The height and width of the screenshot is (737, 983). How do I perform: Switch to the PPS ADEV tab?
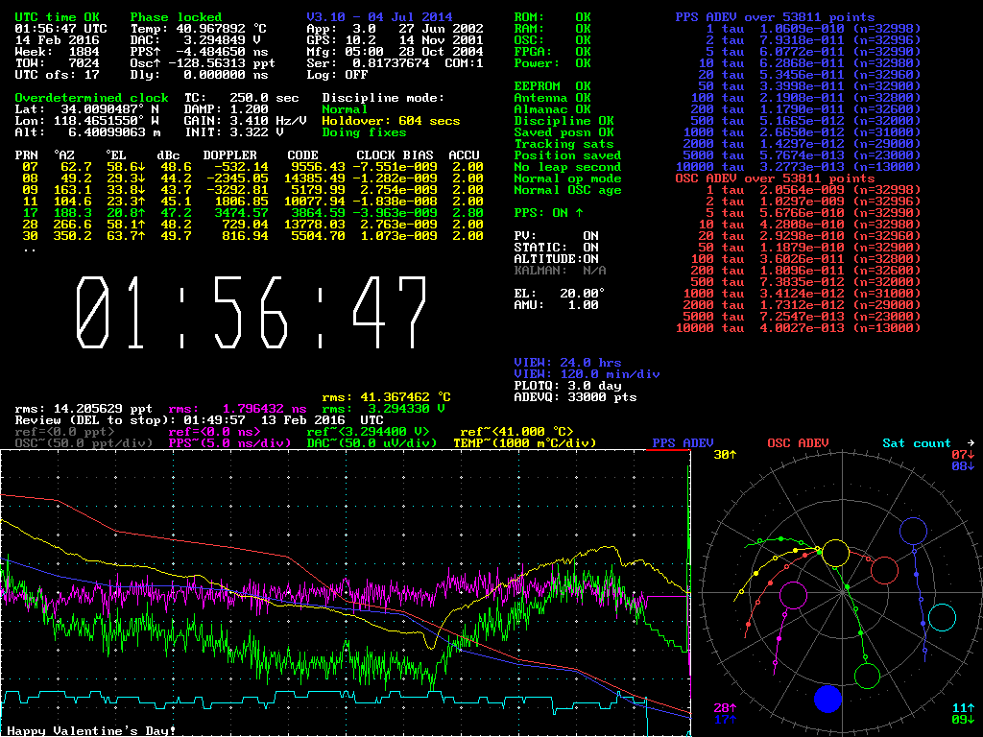coord(683,443)
